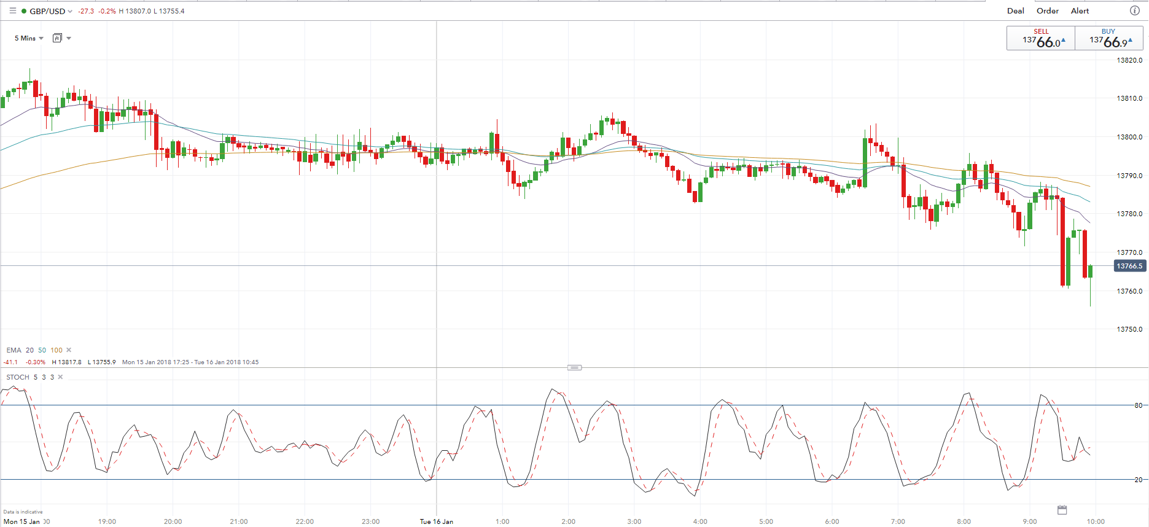
Task: Remove the EMA indicator with its X
Action: tap(69, 350)
